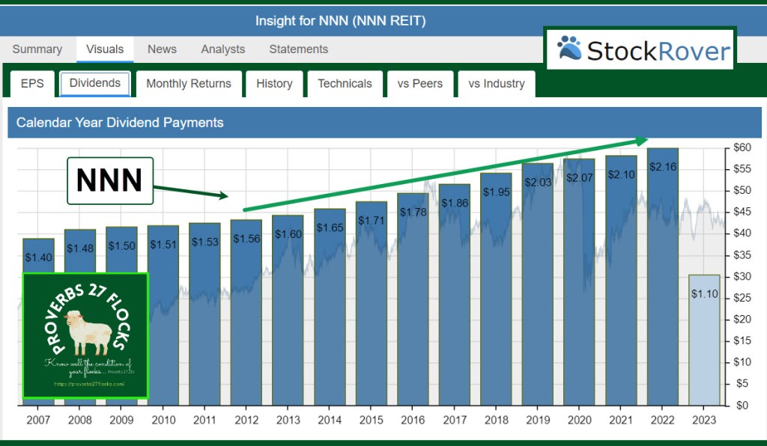Open the Summary tab
Image resolution: width=767 pixels, height=446 pixels.
(x=37, y=49)
